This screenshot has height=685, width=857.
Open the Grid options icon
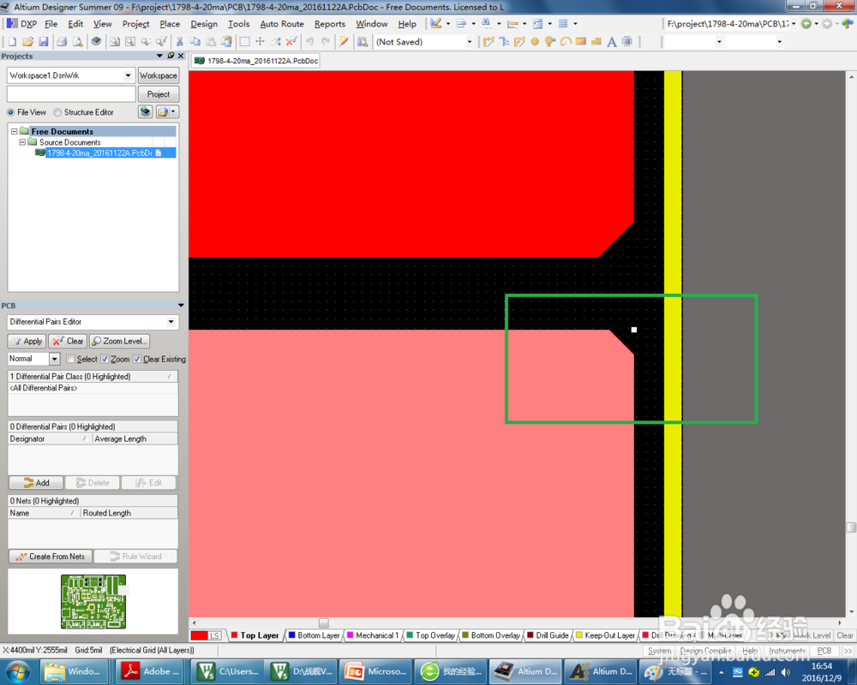click(x=564, y=23)
